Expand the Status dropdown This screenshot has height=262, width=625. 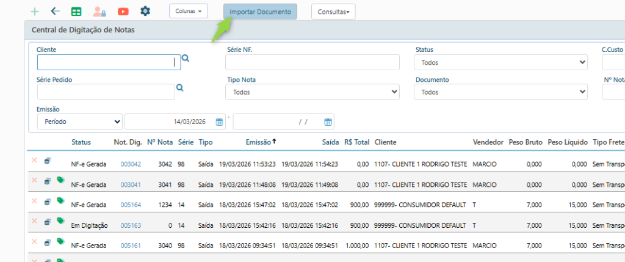pos(500,62)
